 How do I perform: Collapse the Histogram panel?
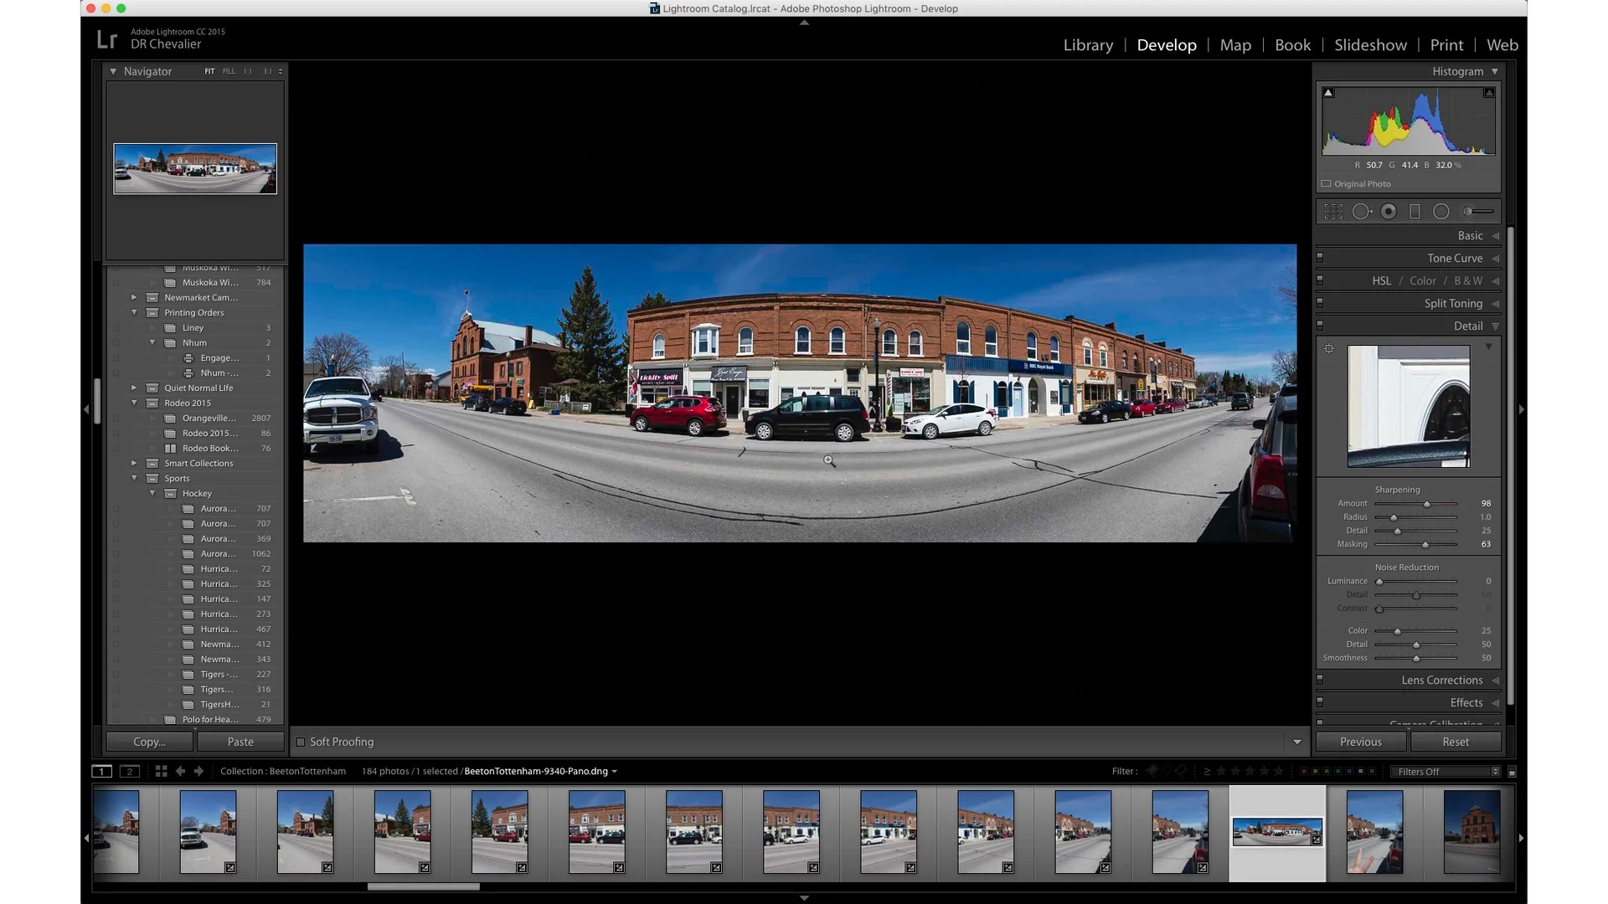(x=1496, y=72)
